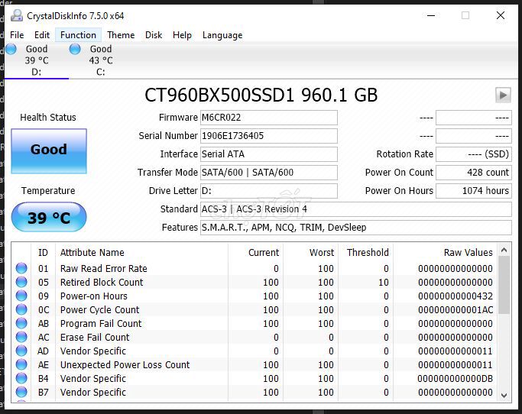The height and width of the screenshot is (414, 522).
Task: Click the Attribute Name column header
Action: point(141,253)
